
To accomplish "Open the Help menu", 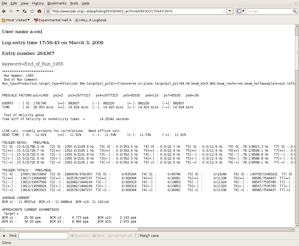I will [86, 3].
